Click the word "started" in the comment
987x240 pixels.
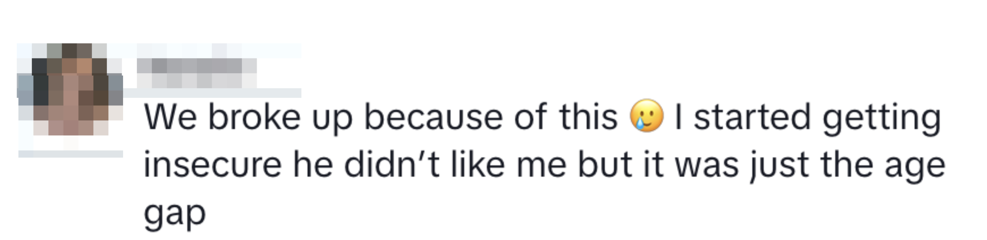point(752,117)
